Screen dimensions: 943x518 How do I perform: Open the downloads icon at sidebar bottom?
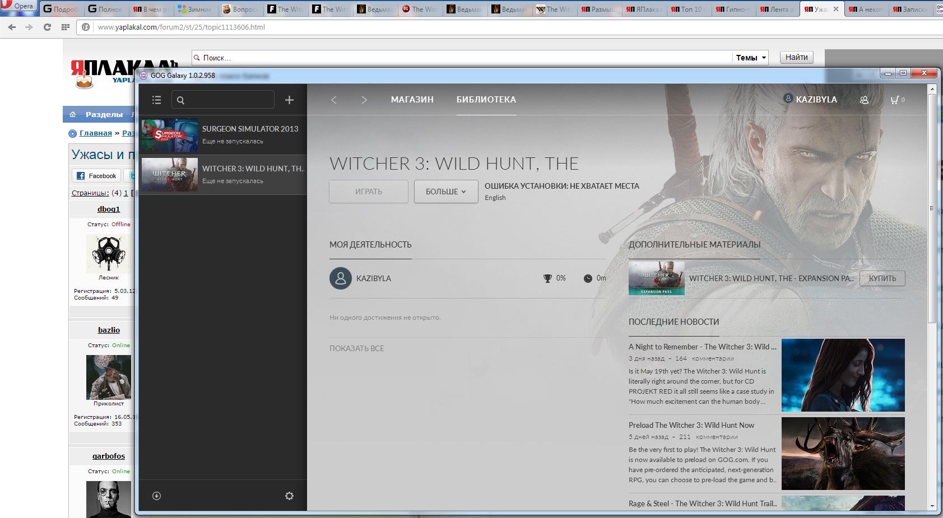tap(156, 496)
